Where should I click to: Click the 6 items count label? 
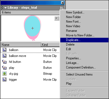[6, 12]
